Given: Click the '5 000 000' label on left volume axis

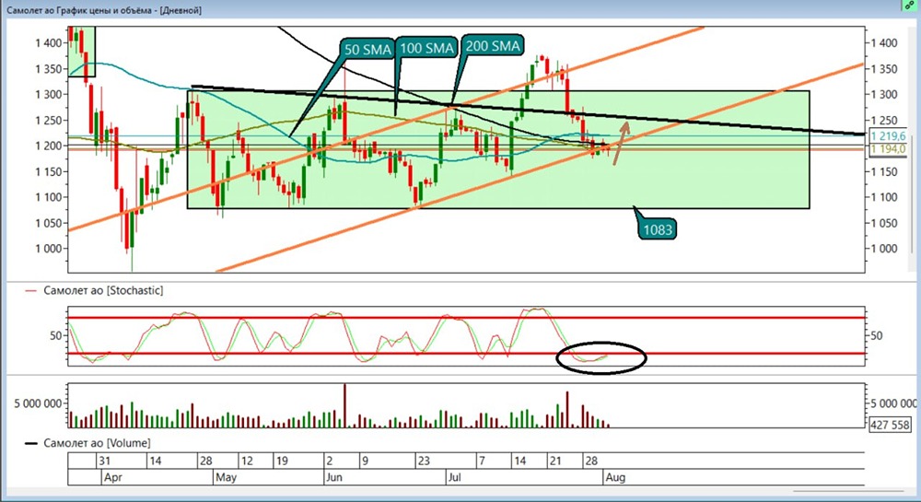Looking at the screenshot, I should tap(38, 404).
